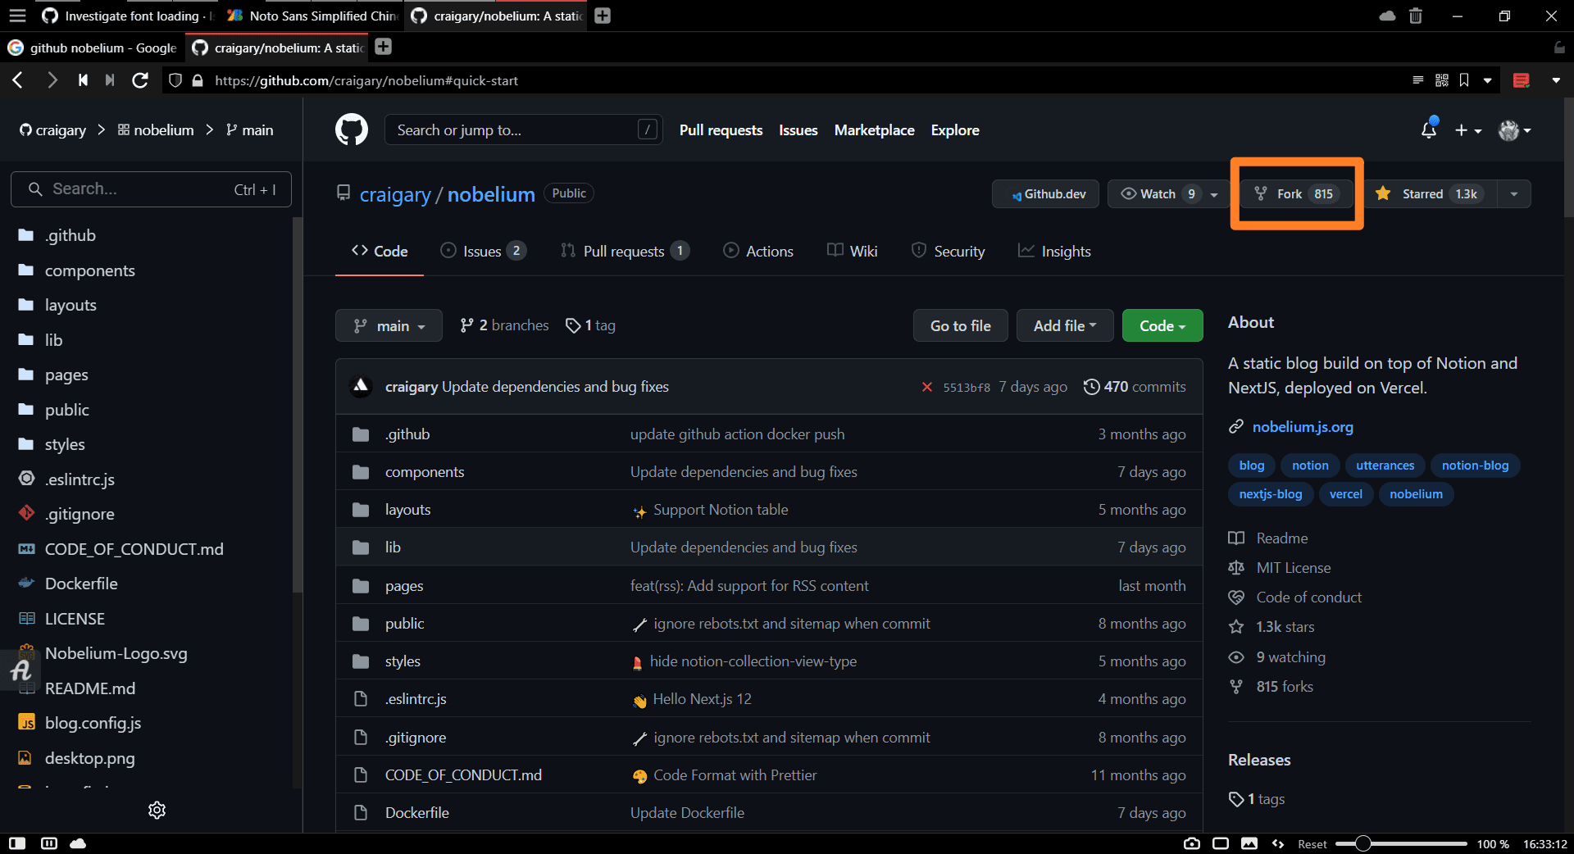Viewport: 1574px width, 854px height.
Task: Toggle tab tiling icon in status bar
Action: coord(1221,843)
